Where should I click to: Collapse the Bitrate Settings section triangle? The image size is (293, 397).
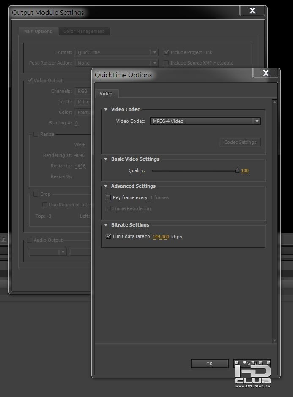tap(106, 225)
